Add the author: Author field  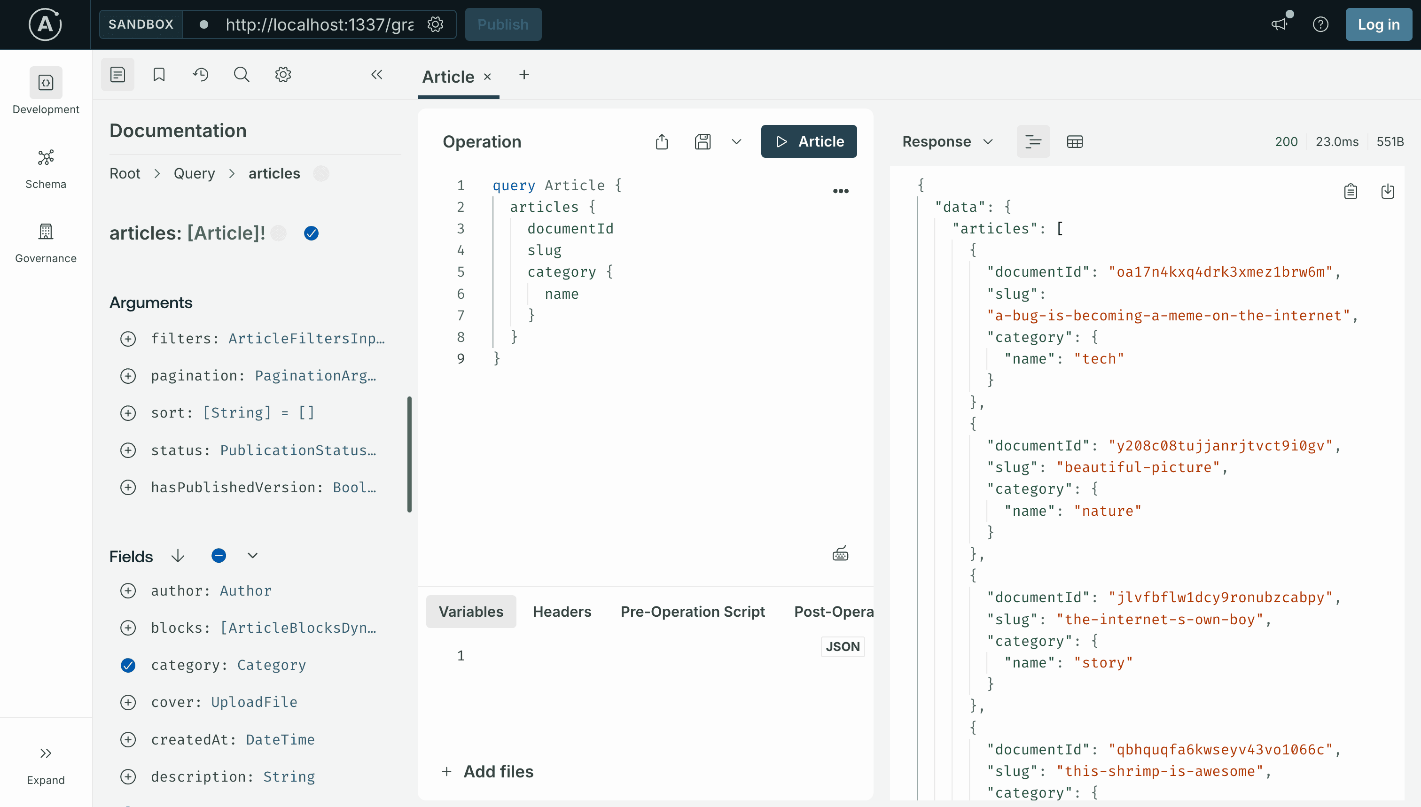click(x=128, y=591)
